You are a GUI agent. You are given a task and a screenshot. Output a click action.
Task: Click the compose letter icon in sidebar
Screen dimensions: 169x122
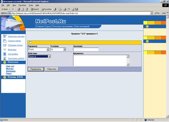point(5,36)
